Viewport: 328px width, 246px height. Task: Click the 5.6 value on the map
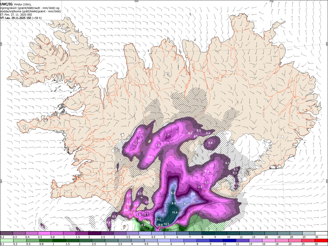point(183,204)
